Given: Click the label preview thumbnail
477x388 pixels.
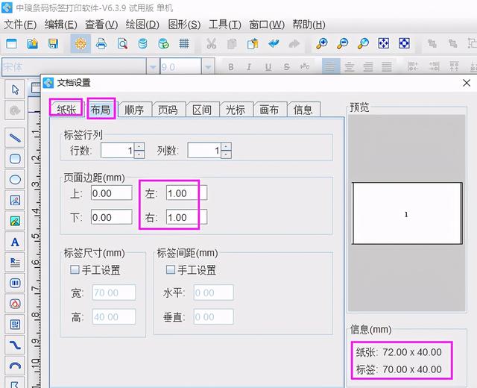Looking at the screenshot, I should pyautogui.click(x=407, y=213).
